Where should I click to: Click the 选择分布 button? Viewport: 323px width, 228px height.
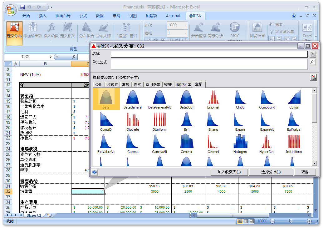271,172
